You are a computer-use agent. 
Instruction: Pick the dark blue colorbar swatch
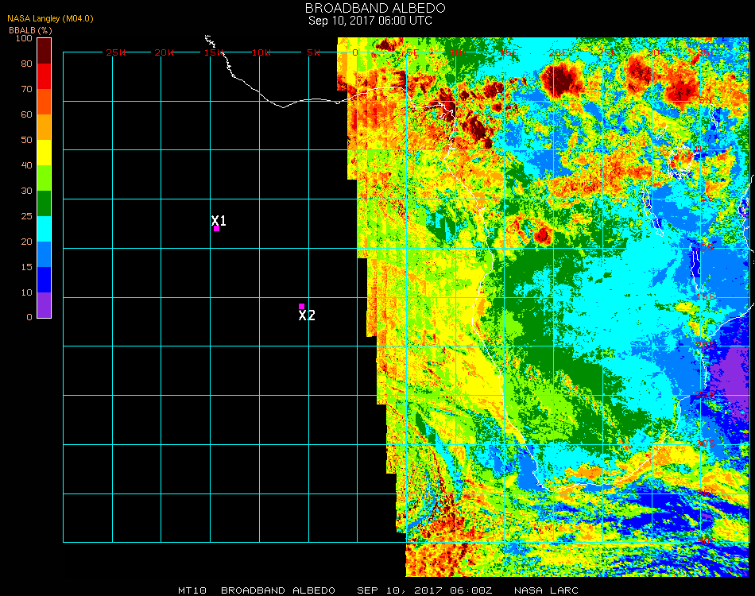(x=44, y=280)
